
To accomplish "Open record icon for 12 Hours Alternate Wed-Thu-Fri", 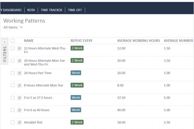I will tap(19, 48).
